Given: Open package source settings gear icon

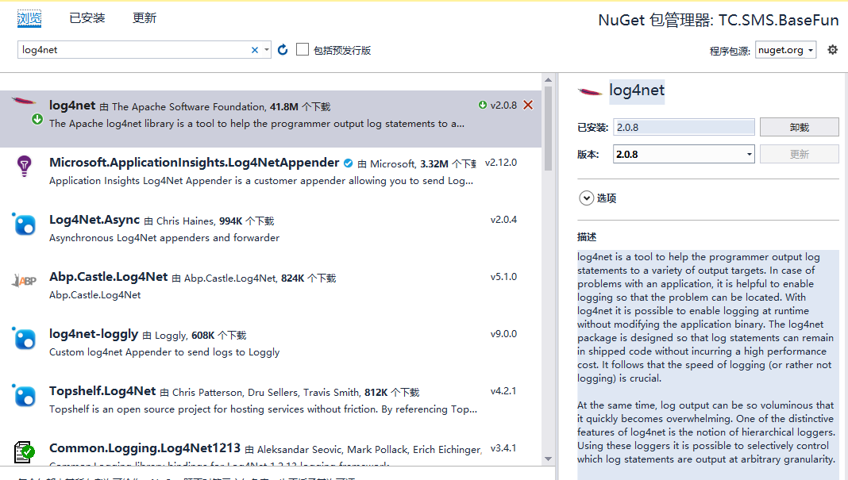Looking at the screenshot, I should pyautogui.click(x=832, y=50).
